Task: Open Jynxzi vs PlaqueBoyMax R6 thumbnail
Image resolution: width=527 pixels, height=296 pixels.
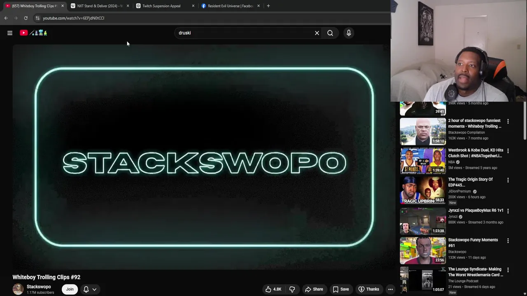Action: point(423,221)
